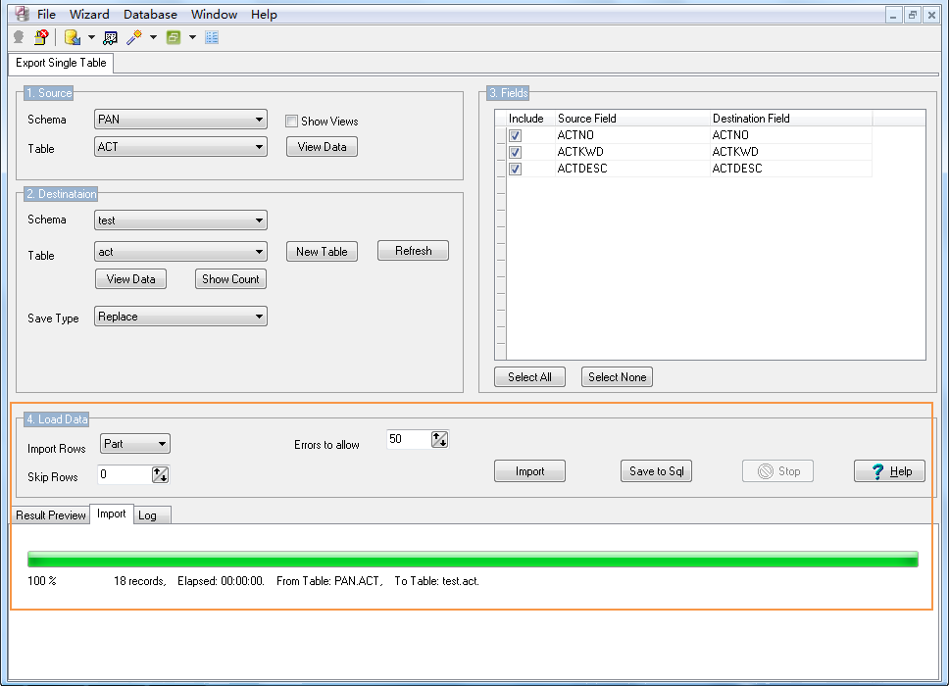This screenshot has width=949, height=686.
Task: Click the green window cascade icon
Action: tap(174, 37)
